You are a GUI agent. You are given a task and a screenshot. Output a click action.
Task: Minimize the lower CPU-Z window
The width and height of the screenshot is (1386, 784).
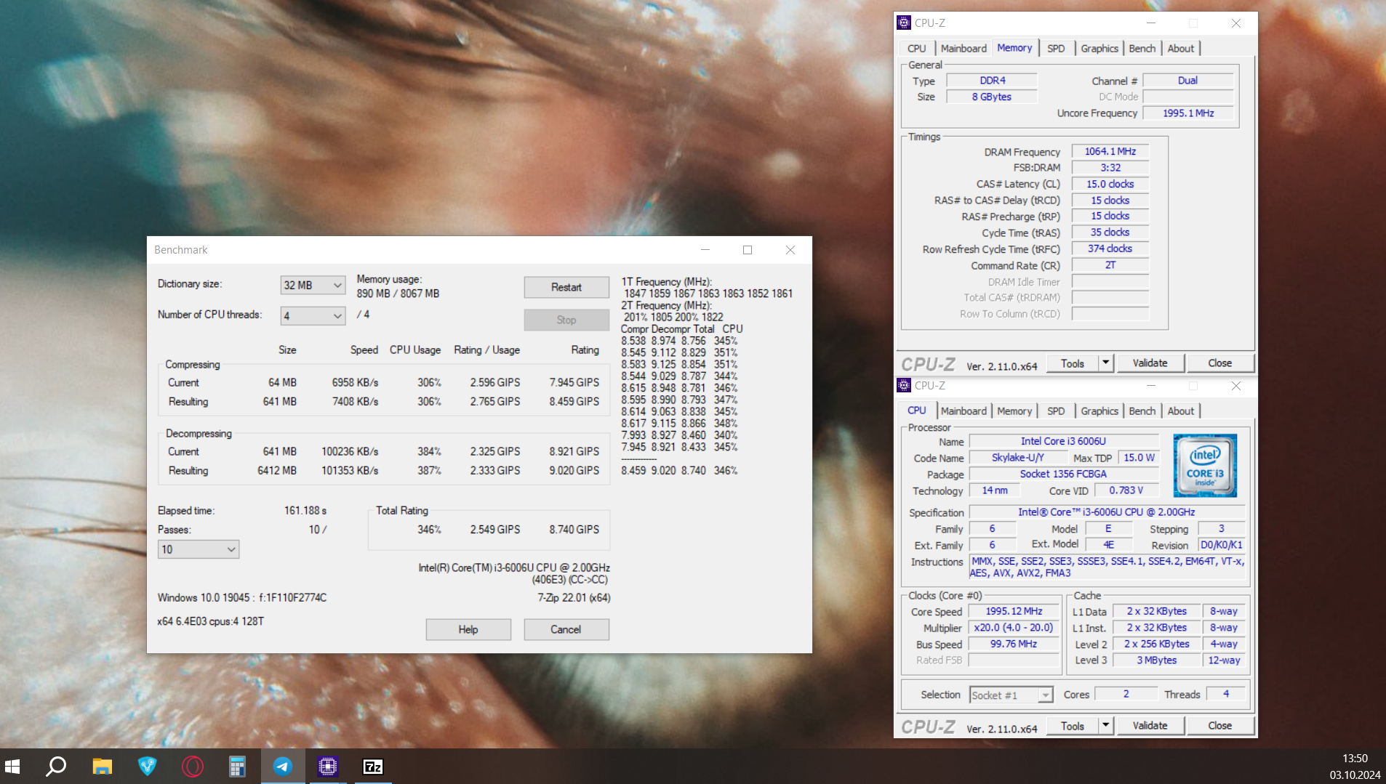1151,386
